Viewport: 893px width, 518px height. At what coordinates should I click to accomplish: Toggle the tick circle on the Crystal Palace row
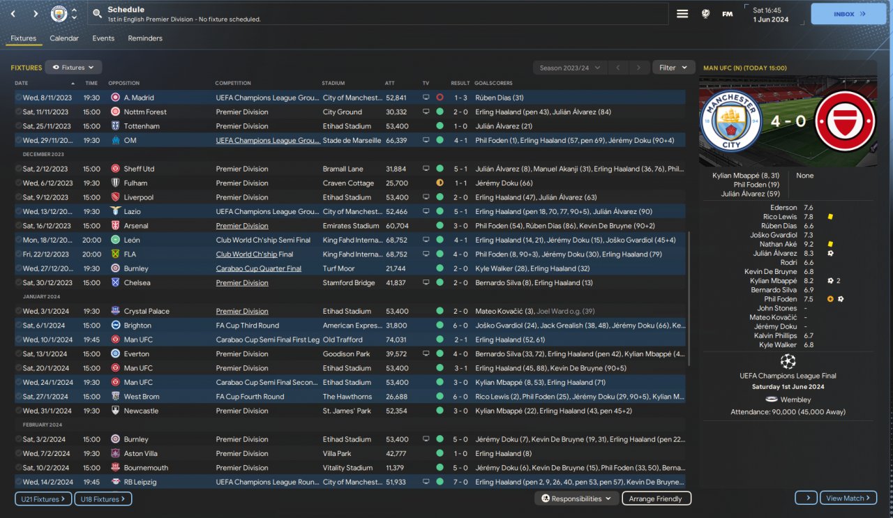[18, 311]
